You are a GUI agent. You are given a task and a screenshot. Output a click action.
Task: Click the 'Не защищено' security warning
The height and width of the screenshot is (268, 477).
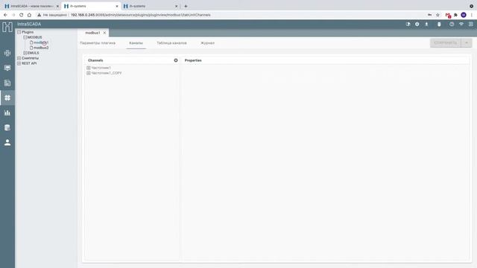click(52, 15)
